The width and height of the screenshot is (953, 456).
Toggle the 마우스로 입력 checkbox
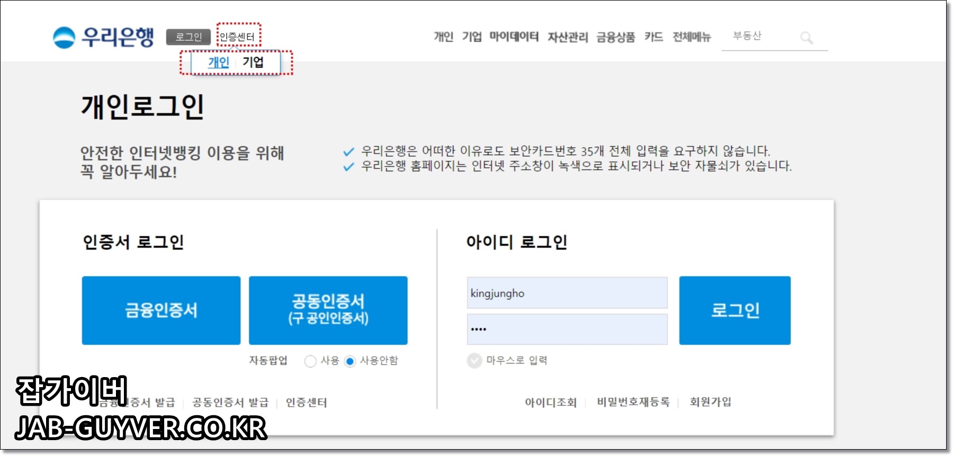tap(474, 361)
